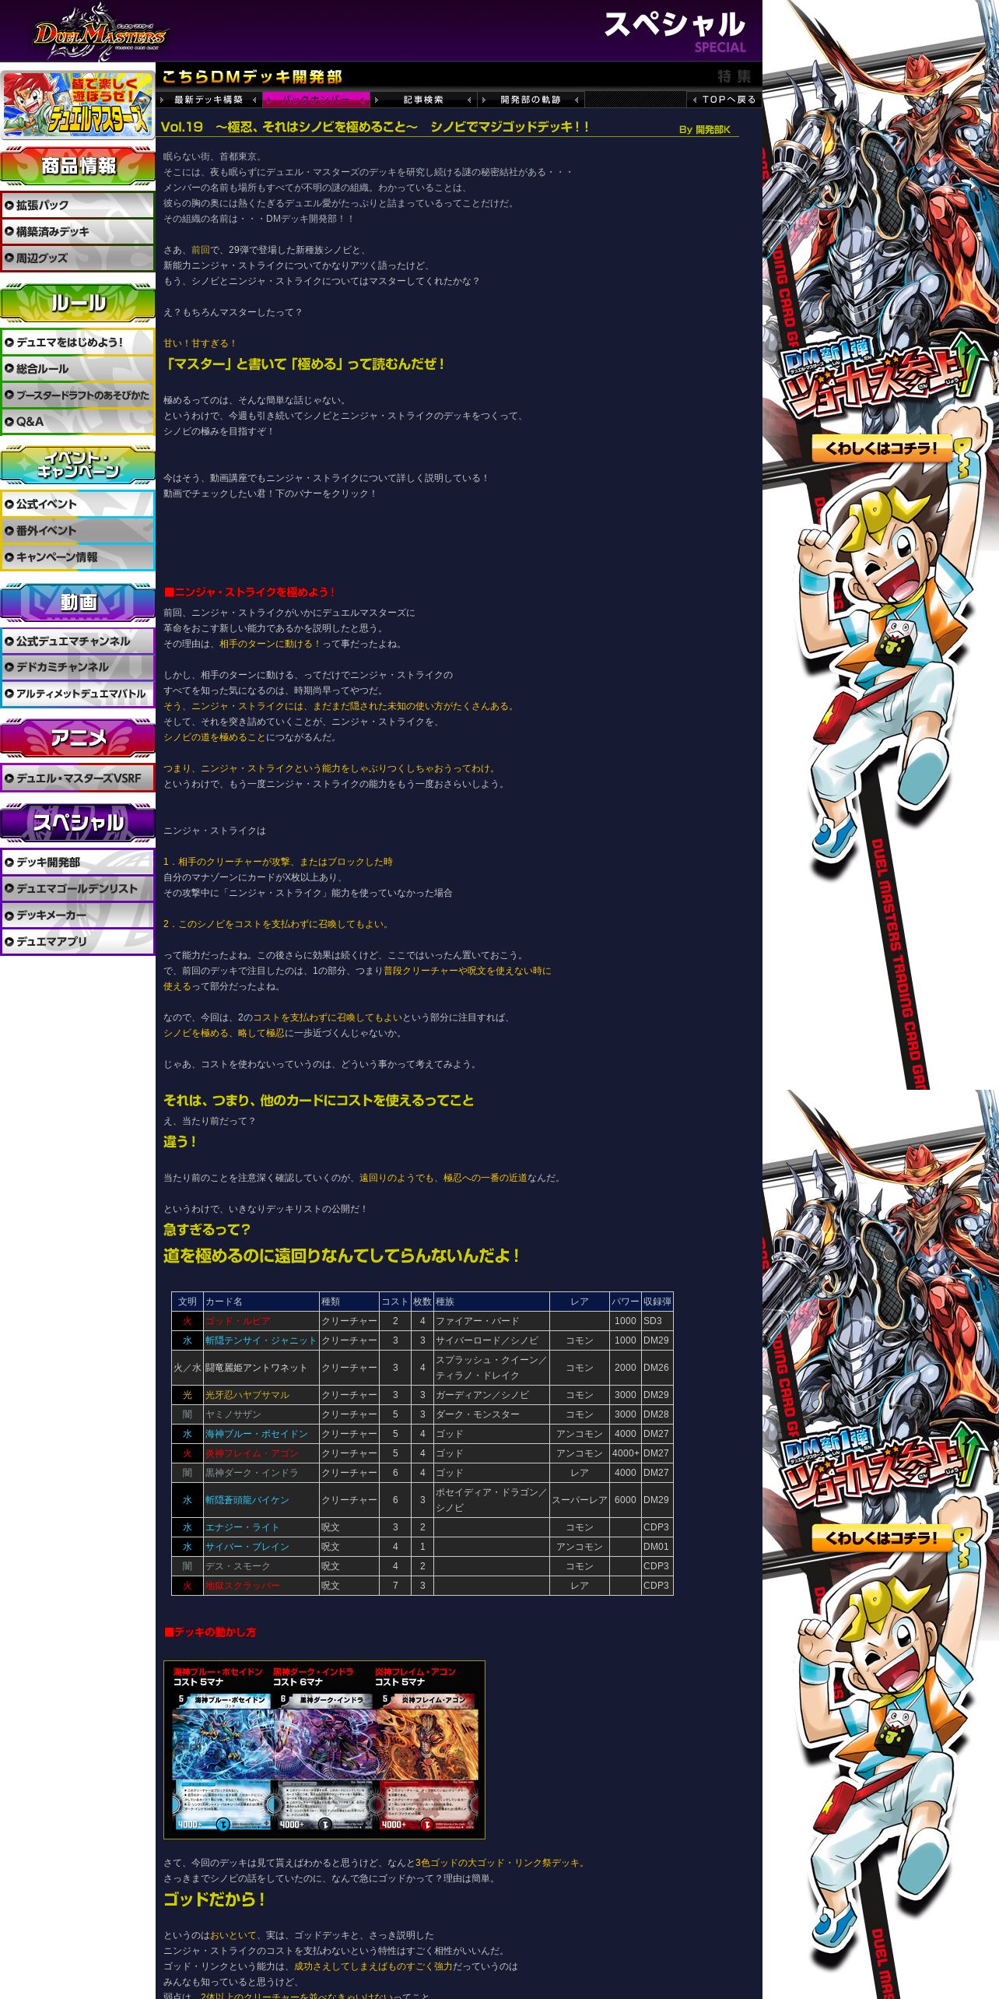Open サイバー・ブレイン card link
The height and width of the screenshot is (1999, 999).
click(x=247, y=1547)
